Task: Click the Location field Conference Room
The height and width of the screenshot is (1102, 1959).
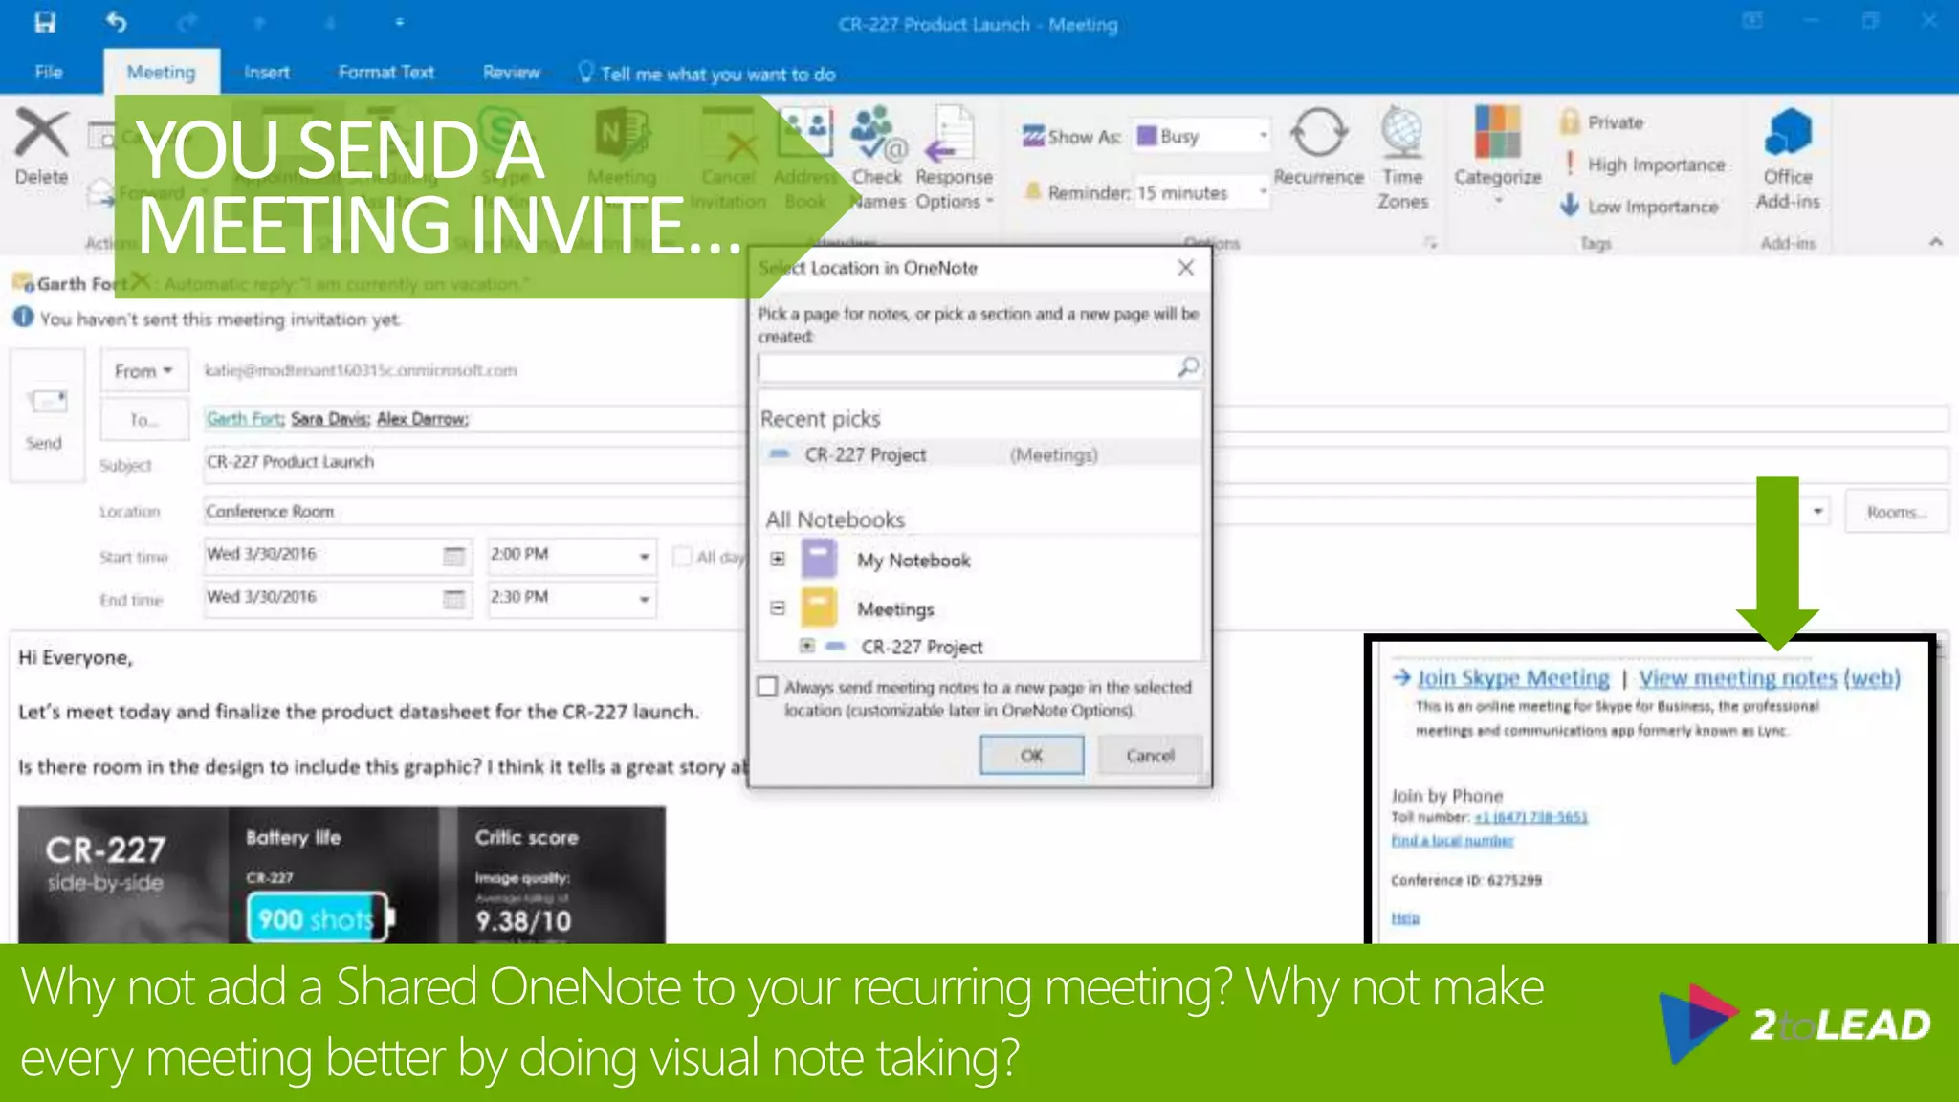Action: pyautogui.click(x=473, y=512)
